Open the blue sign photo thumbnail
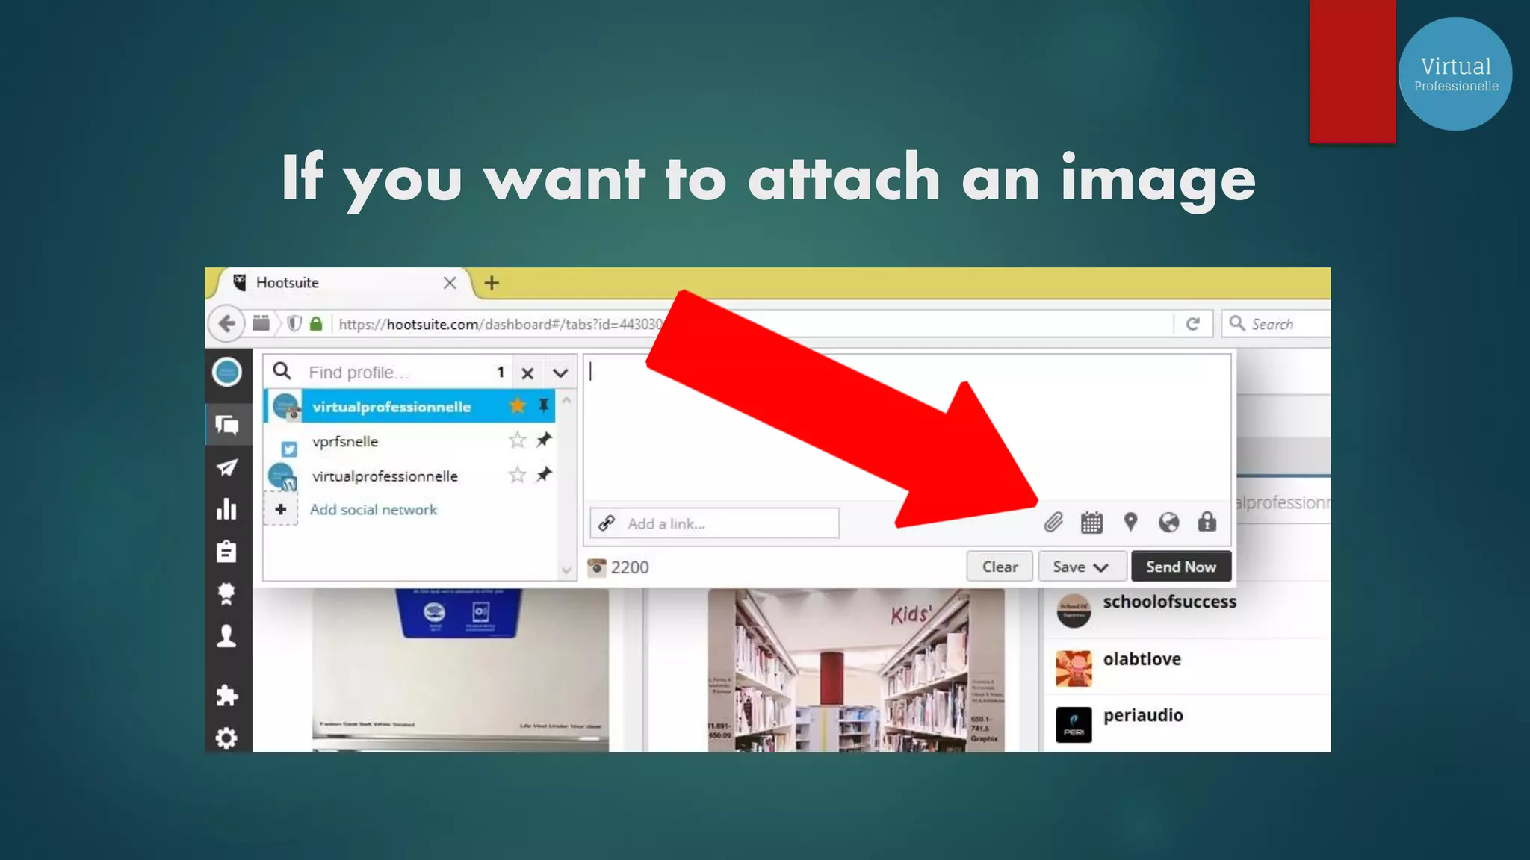Screen dimensions: 1530x860 460,670
